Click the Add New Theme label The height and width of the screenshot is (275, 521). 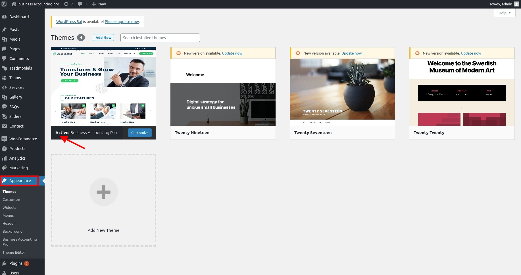pos(104,230)
